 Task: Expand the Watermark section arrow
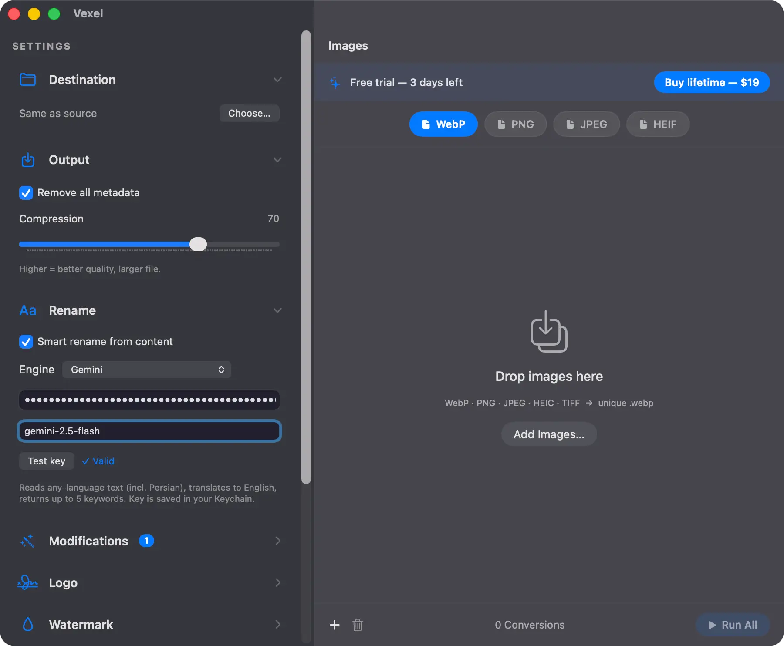coord(278,624)
